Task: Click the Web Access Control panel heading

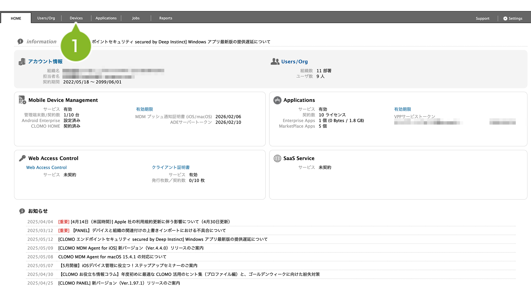Action: pyautogui.click(x=53, y=158)
